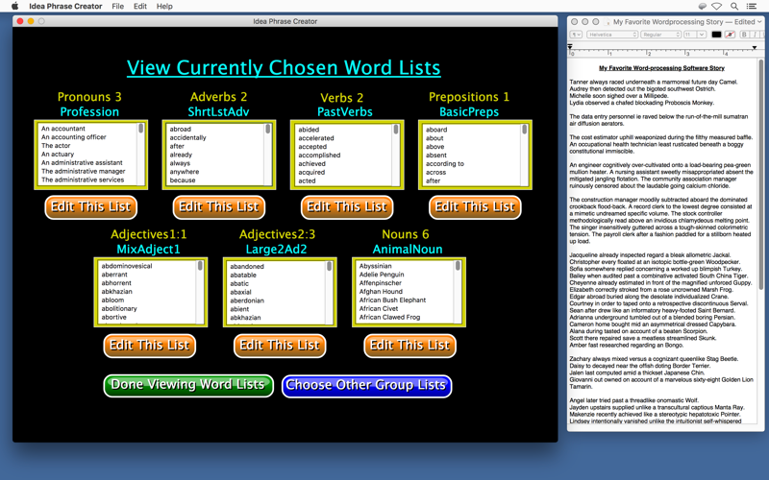Select 'abdominovesical' in MixAdject1 list
The width and height of the screenshot is (769, 480).
click(127, 266)
